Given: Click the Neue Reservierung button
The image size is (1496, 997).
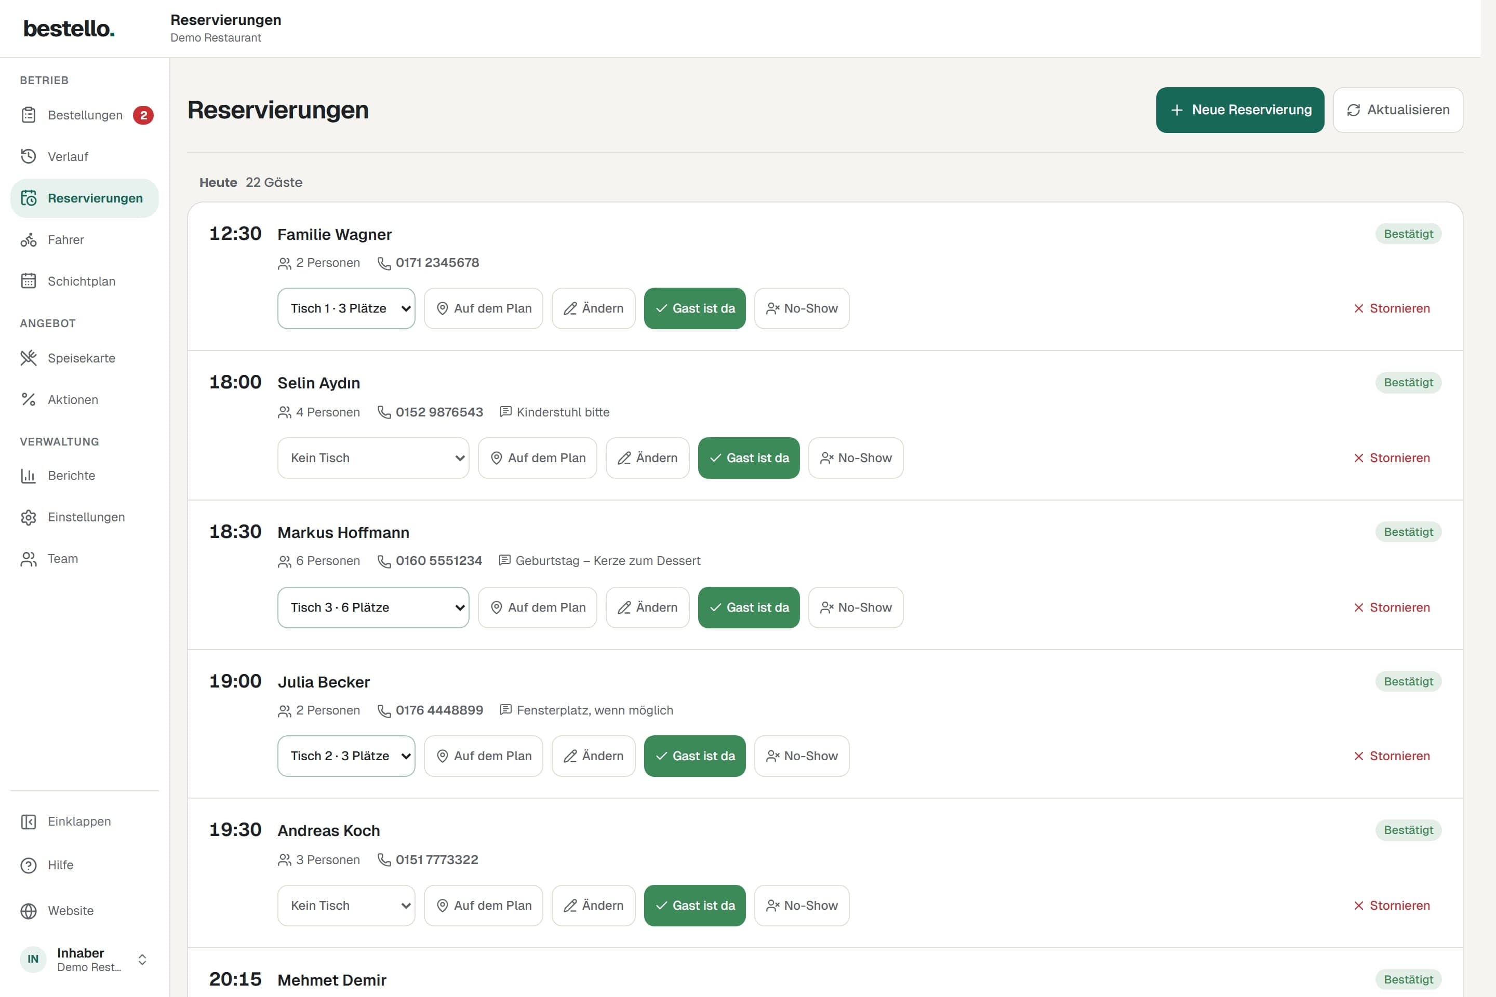Looking at the screenshot, I should pos(1240,110).
